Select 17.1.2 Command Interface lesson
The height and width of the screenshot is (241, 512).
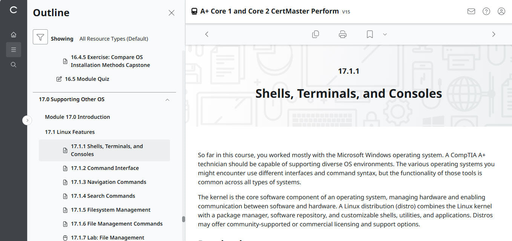(104, 168)
